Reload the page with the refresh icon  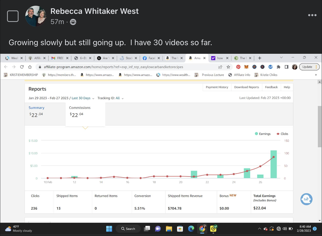tap(22, 67)
